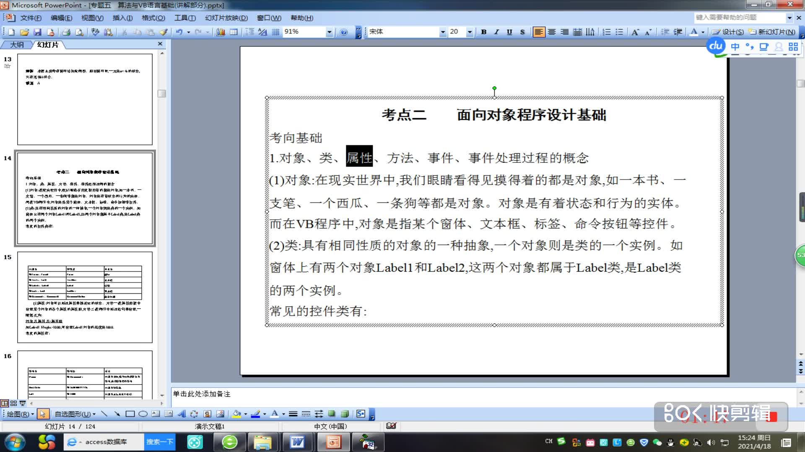The image size is (805, 452).
Task: Switch to the 大纲 outline tab
Action: point(17,45)
